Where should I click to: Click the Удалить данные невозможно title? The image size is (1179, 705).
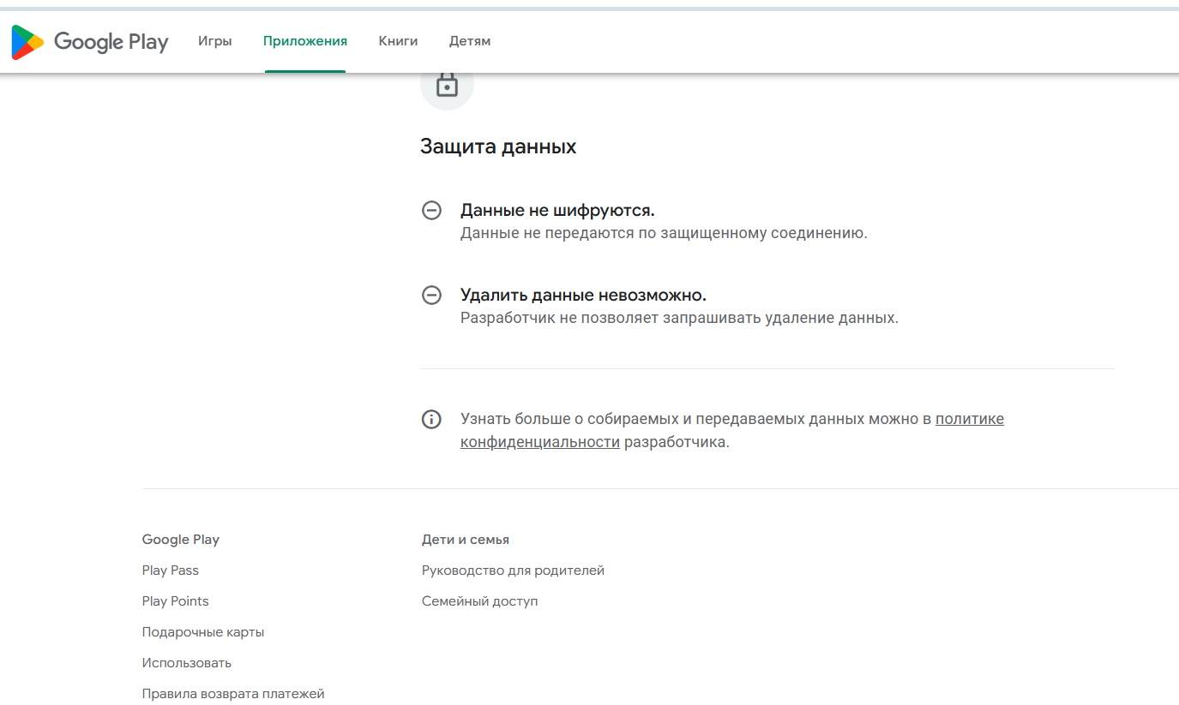pyautogui.click(x=583, y=296)
